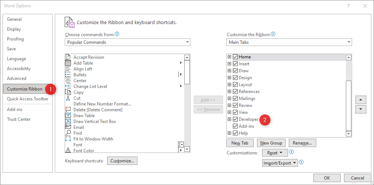The image size is (374, 185).
Task: Toggle the References tab checkbox
Action: click(235, 92)
